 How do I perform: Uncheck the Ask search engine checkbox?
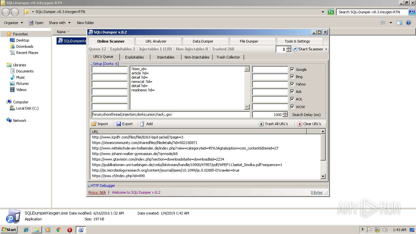(292, 91)
